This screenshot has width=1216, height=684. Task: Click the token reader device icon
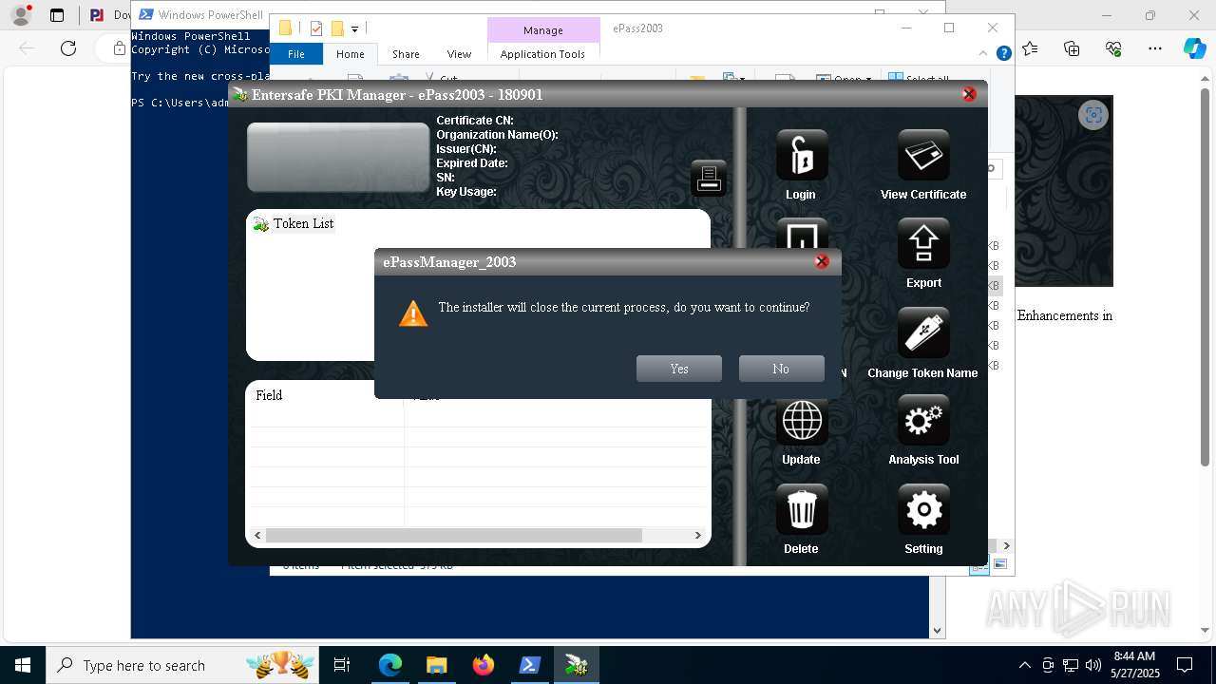click(x=709, y=178)
